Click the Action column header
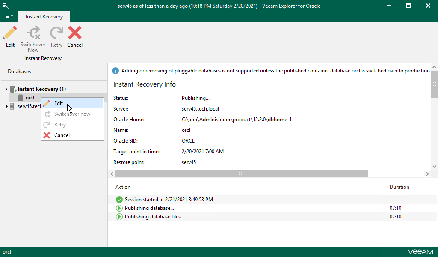The image size is (438, 257). [123, 187]
